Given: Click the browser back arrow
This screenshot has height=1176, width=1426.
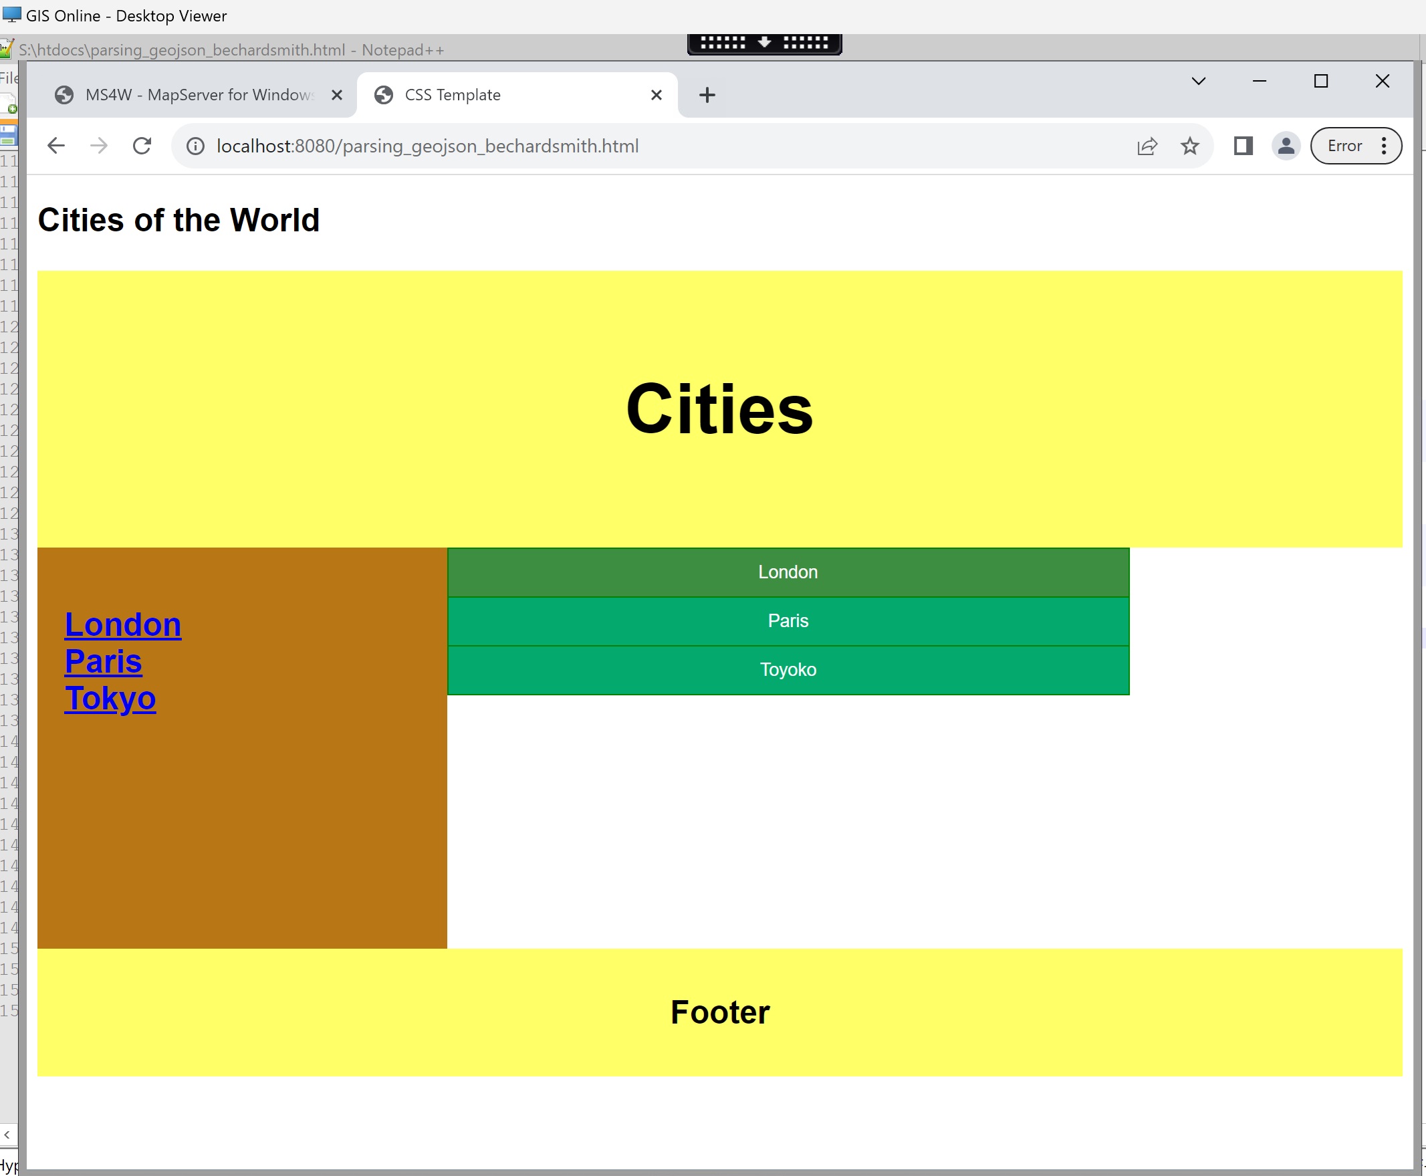Looking at the screenshot, I should [56, 146].
